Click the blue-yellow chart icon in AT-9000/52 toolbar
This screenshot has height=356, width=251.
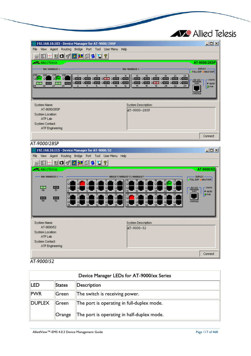[74, 163]
